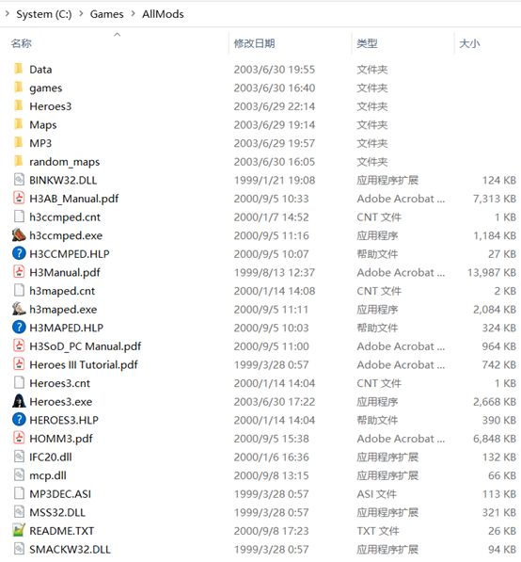Click the H3SoD_PC Manual.pdf icon
Image resolution: width=521 pixels, height=562 pixels.
19,345
